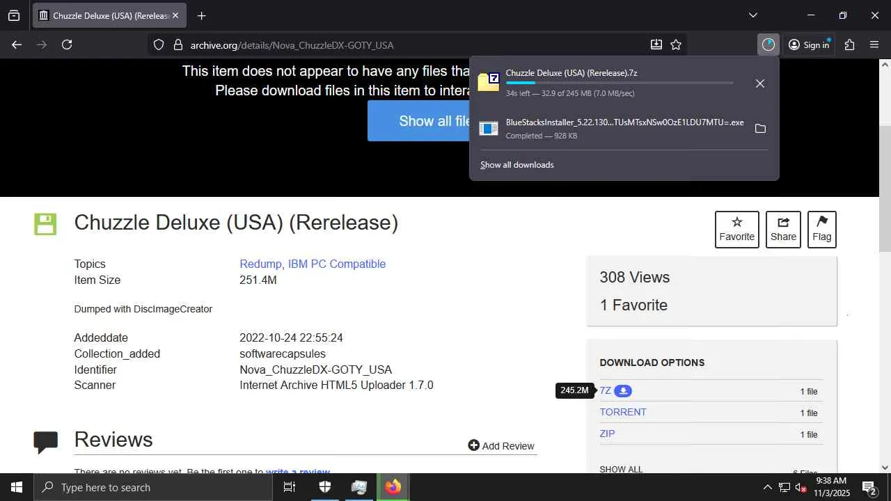Cancel the Chuzzle Deluxe 7z download
This screenshot has height=501, width=891.
[x=760, y=83]
